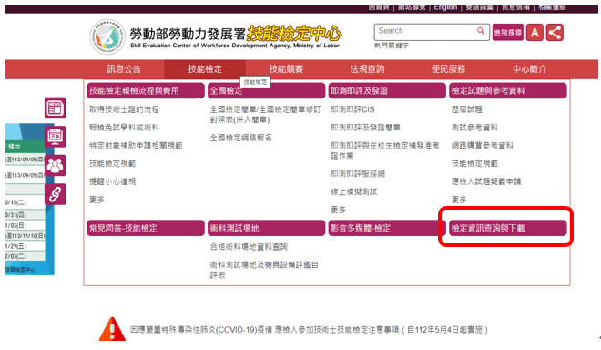
Task: Open the news sidebar icon
Action: [56, 108]
